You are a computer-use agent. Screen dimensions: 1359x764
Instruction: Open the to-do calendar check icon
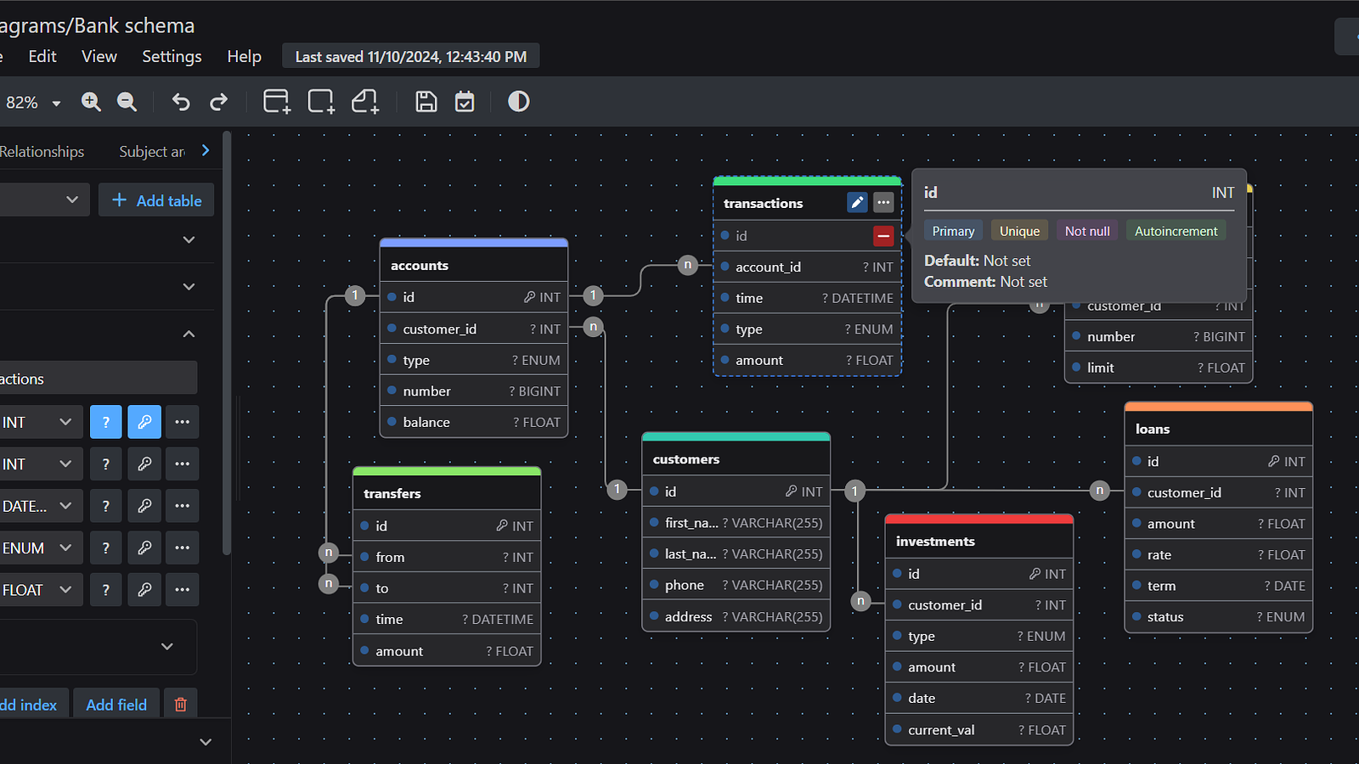(465, 102)
